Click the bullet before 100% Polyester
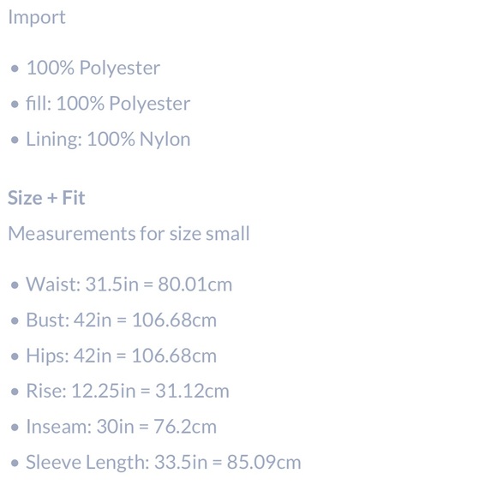The width and height of the screenshot is (497, 497). tap(15, 69)
